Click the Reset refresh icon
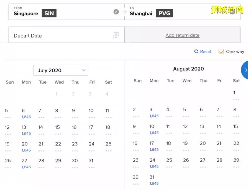The height and width of the screenshot is (190, 248). tap(196, 51)
